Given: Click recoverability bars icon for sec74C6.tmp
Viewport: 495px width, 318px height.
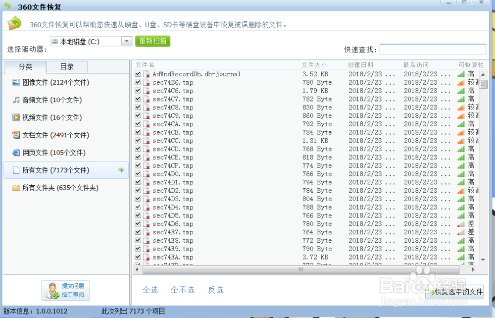Looking at the screenshot, I should tap(461, 91).
